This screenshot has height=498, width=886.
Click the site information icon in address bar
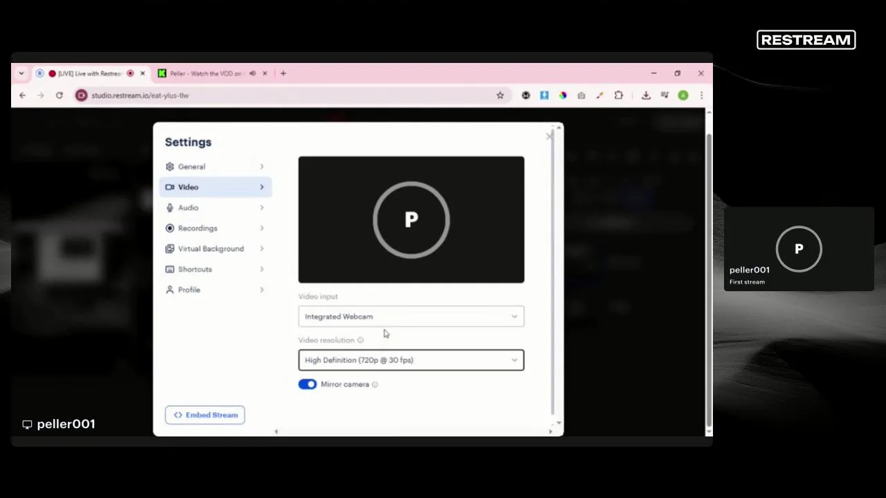pyautogui.click(x=82, y=95)
